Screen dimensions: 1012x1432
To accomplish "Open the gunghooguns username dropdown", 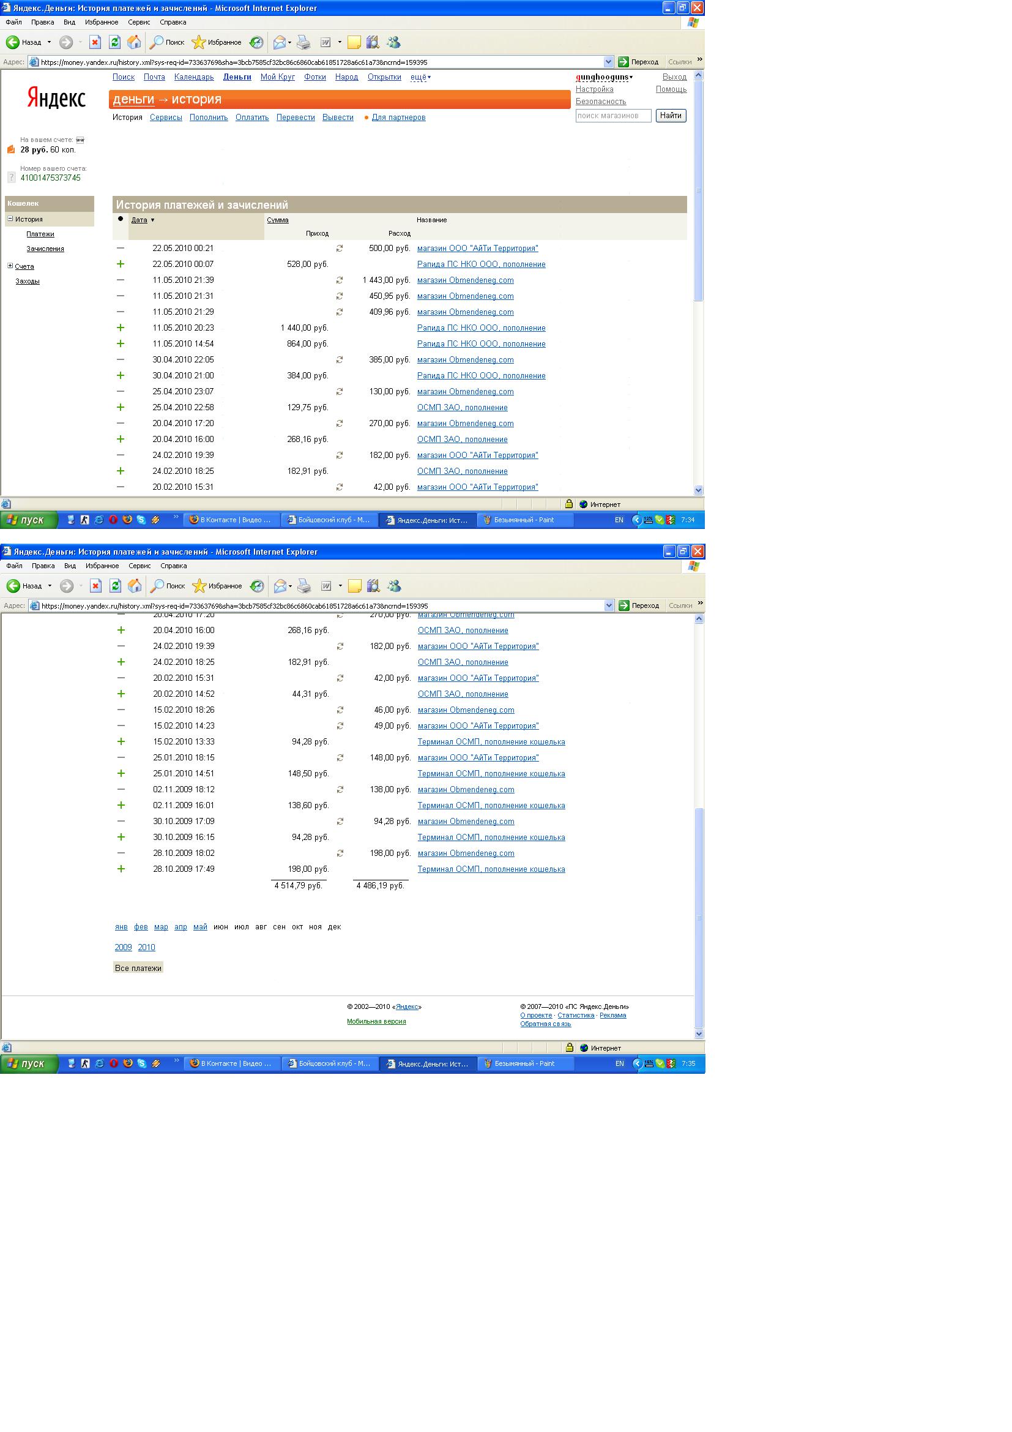I will [604, 77].
